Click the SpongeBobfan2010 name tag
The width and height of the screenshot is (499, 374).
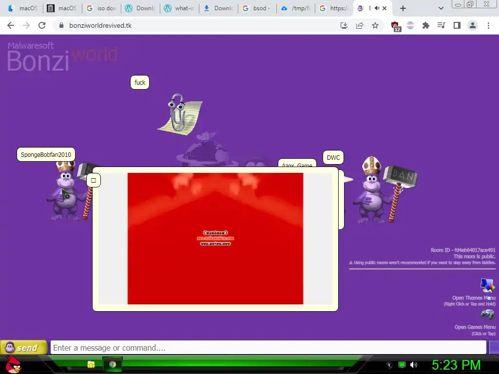pos(46,154)
